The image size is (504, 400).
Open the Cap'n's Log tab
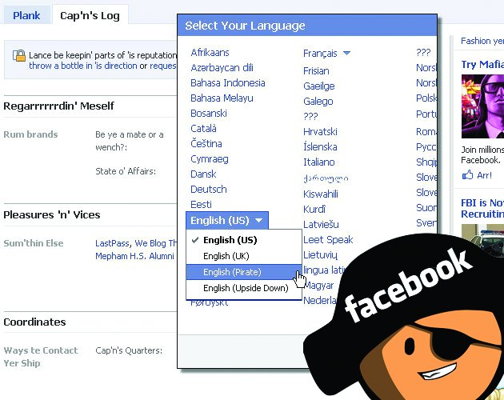90,15
